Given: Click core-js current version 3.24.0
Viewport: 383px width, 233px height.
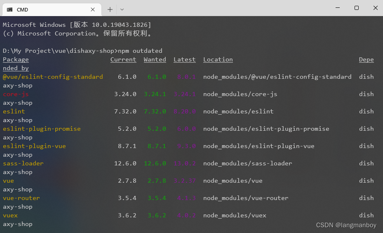Looking at the screenshot, I should pos(125,94).
